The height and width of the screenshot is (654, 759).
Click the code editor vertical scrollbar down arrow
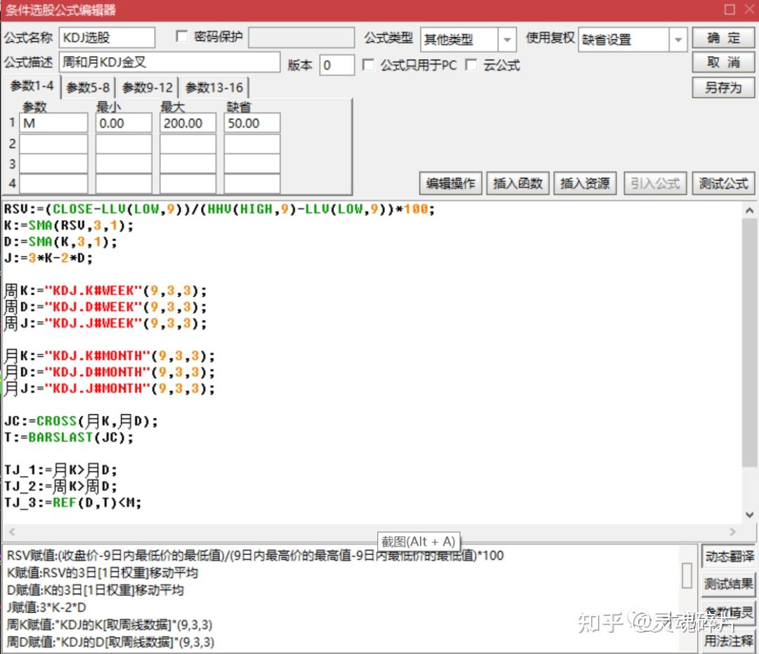coord(751,513)
